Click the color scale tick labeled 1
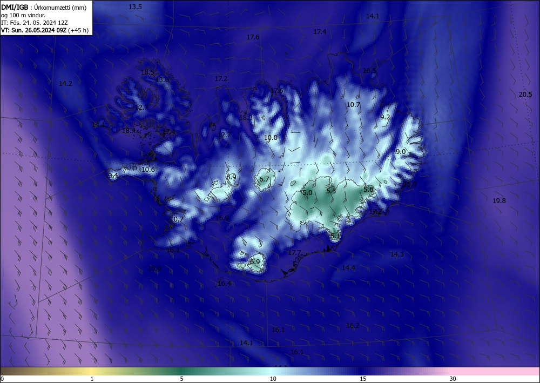540x383 pixels. (92, 379)
